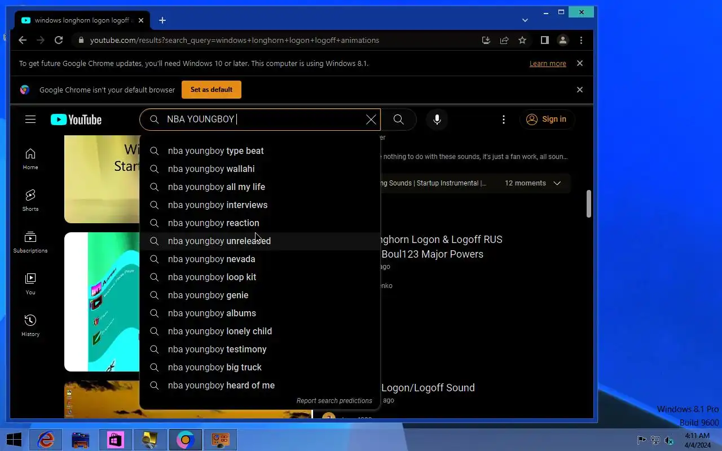The height and width of the screenshot is (451, 722).
Task: Select suggestion nba youngboy wallahi
Action: [x=260, y=169]
